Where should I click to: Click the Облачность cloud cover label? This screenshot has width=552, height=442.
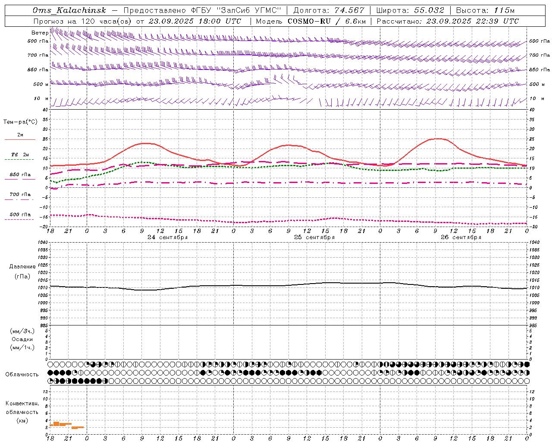[22, 375]
